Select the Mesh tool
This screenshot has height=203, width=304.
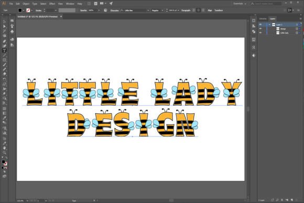4,109
